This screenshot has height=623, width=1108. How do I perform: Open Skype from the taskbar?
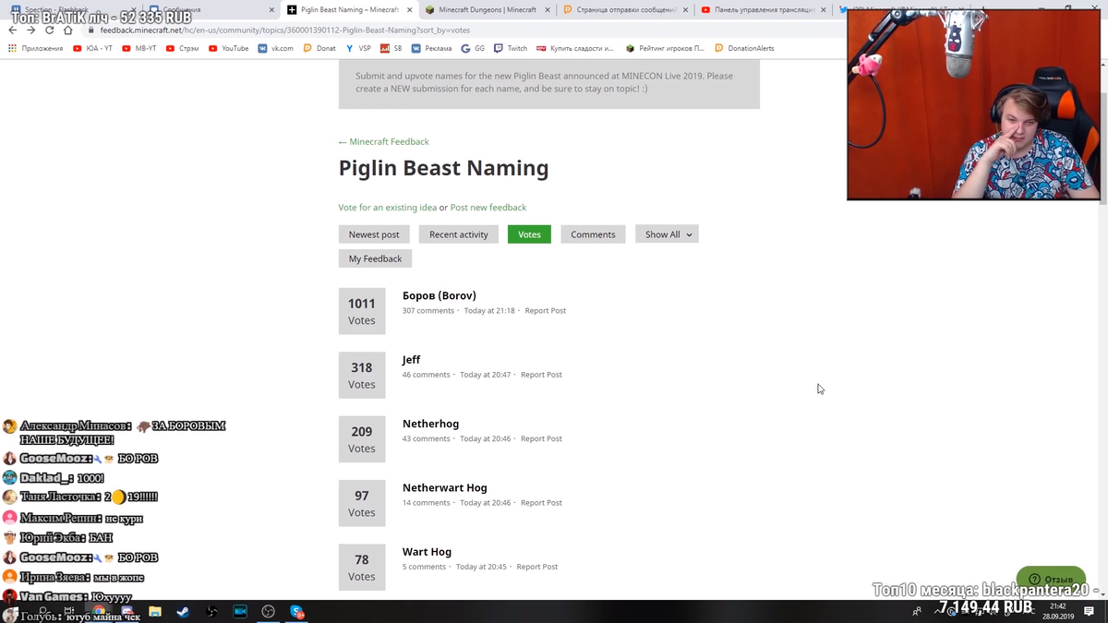[296, 612]
